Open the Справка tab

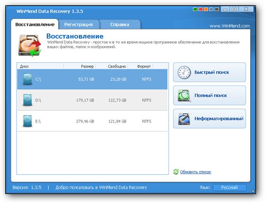120,25
